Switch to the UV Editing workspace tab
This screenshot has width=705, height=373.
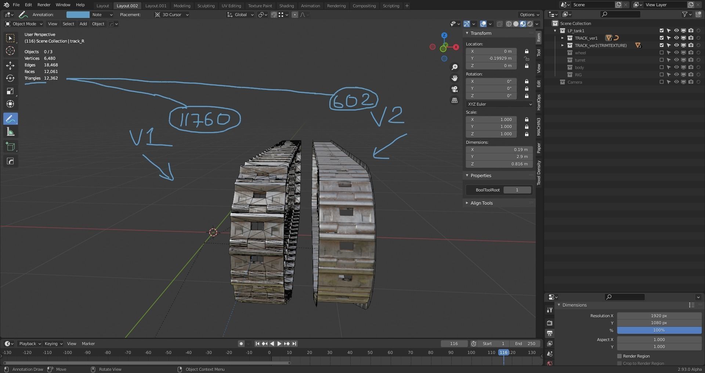coord(231,6)
